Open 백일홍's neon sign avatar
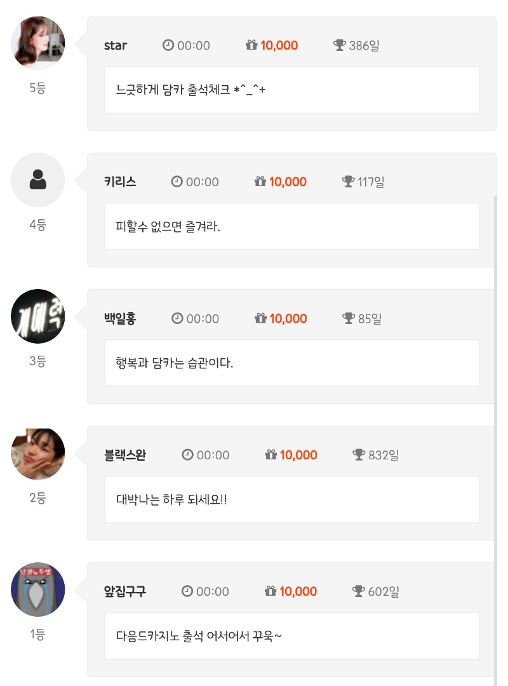 [38, 316]
